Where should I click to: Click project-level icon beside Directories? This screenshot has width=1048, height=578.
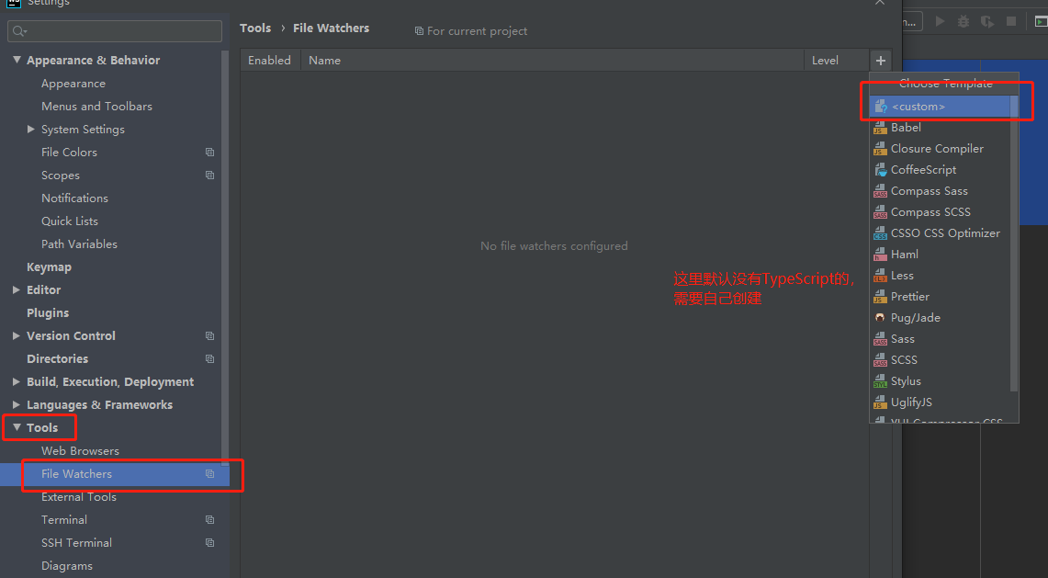[209, 359]
